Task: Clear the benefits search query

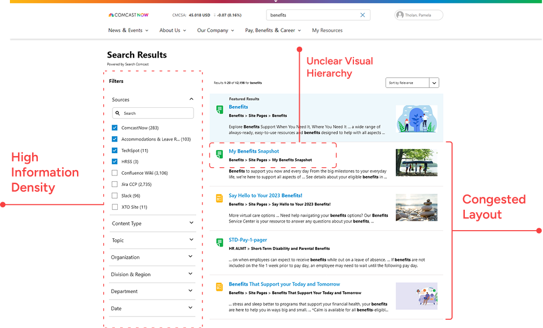Action: (x=362, y=15)
